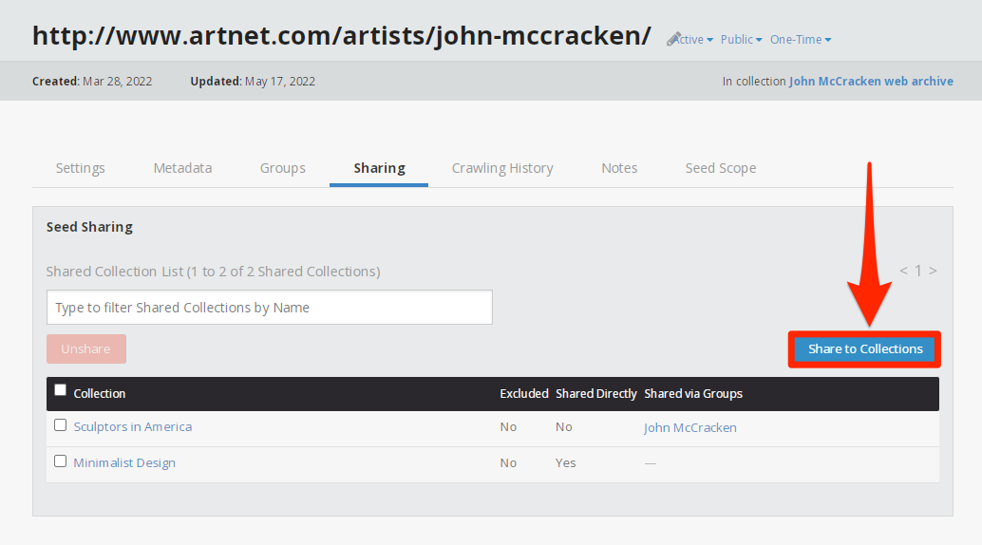
Task: View the Crawling History tab
Action: click(x=502, y=168)
